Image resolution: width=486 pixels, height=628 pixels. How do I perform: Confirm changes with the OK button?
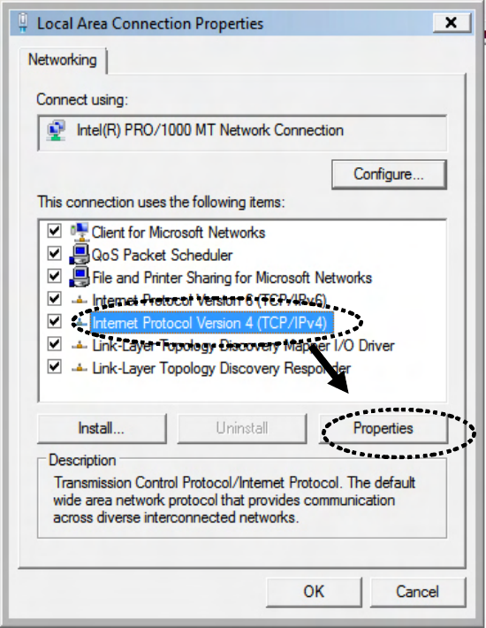tap(314, 592)
